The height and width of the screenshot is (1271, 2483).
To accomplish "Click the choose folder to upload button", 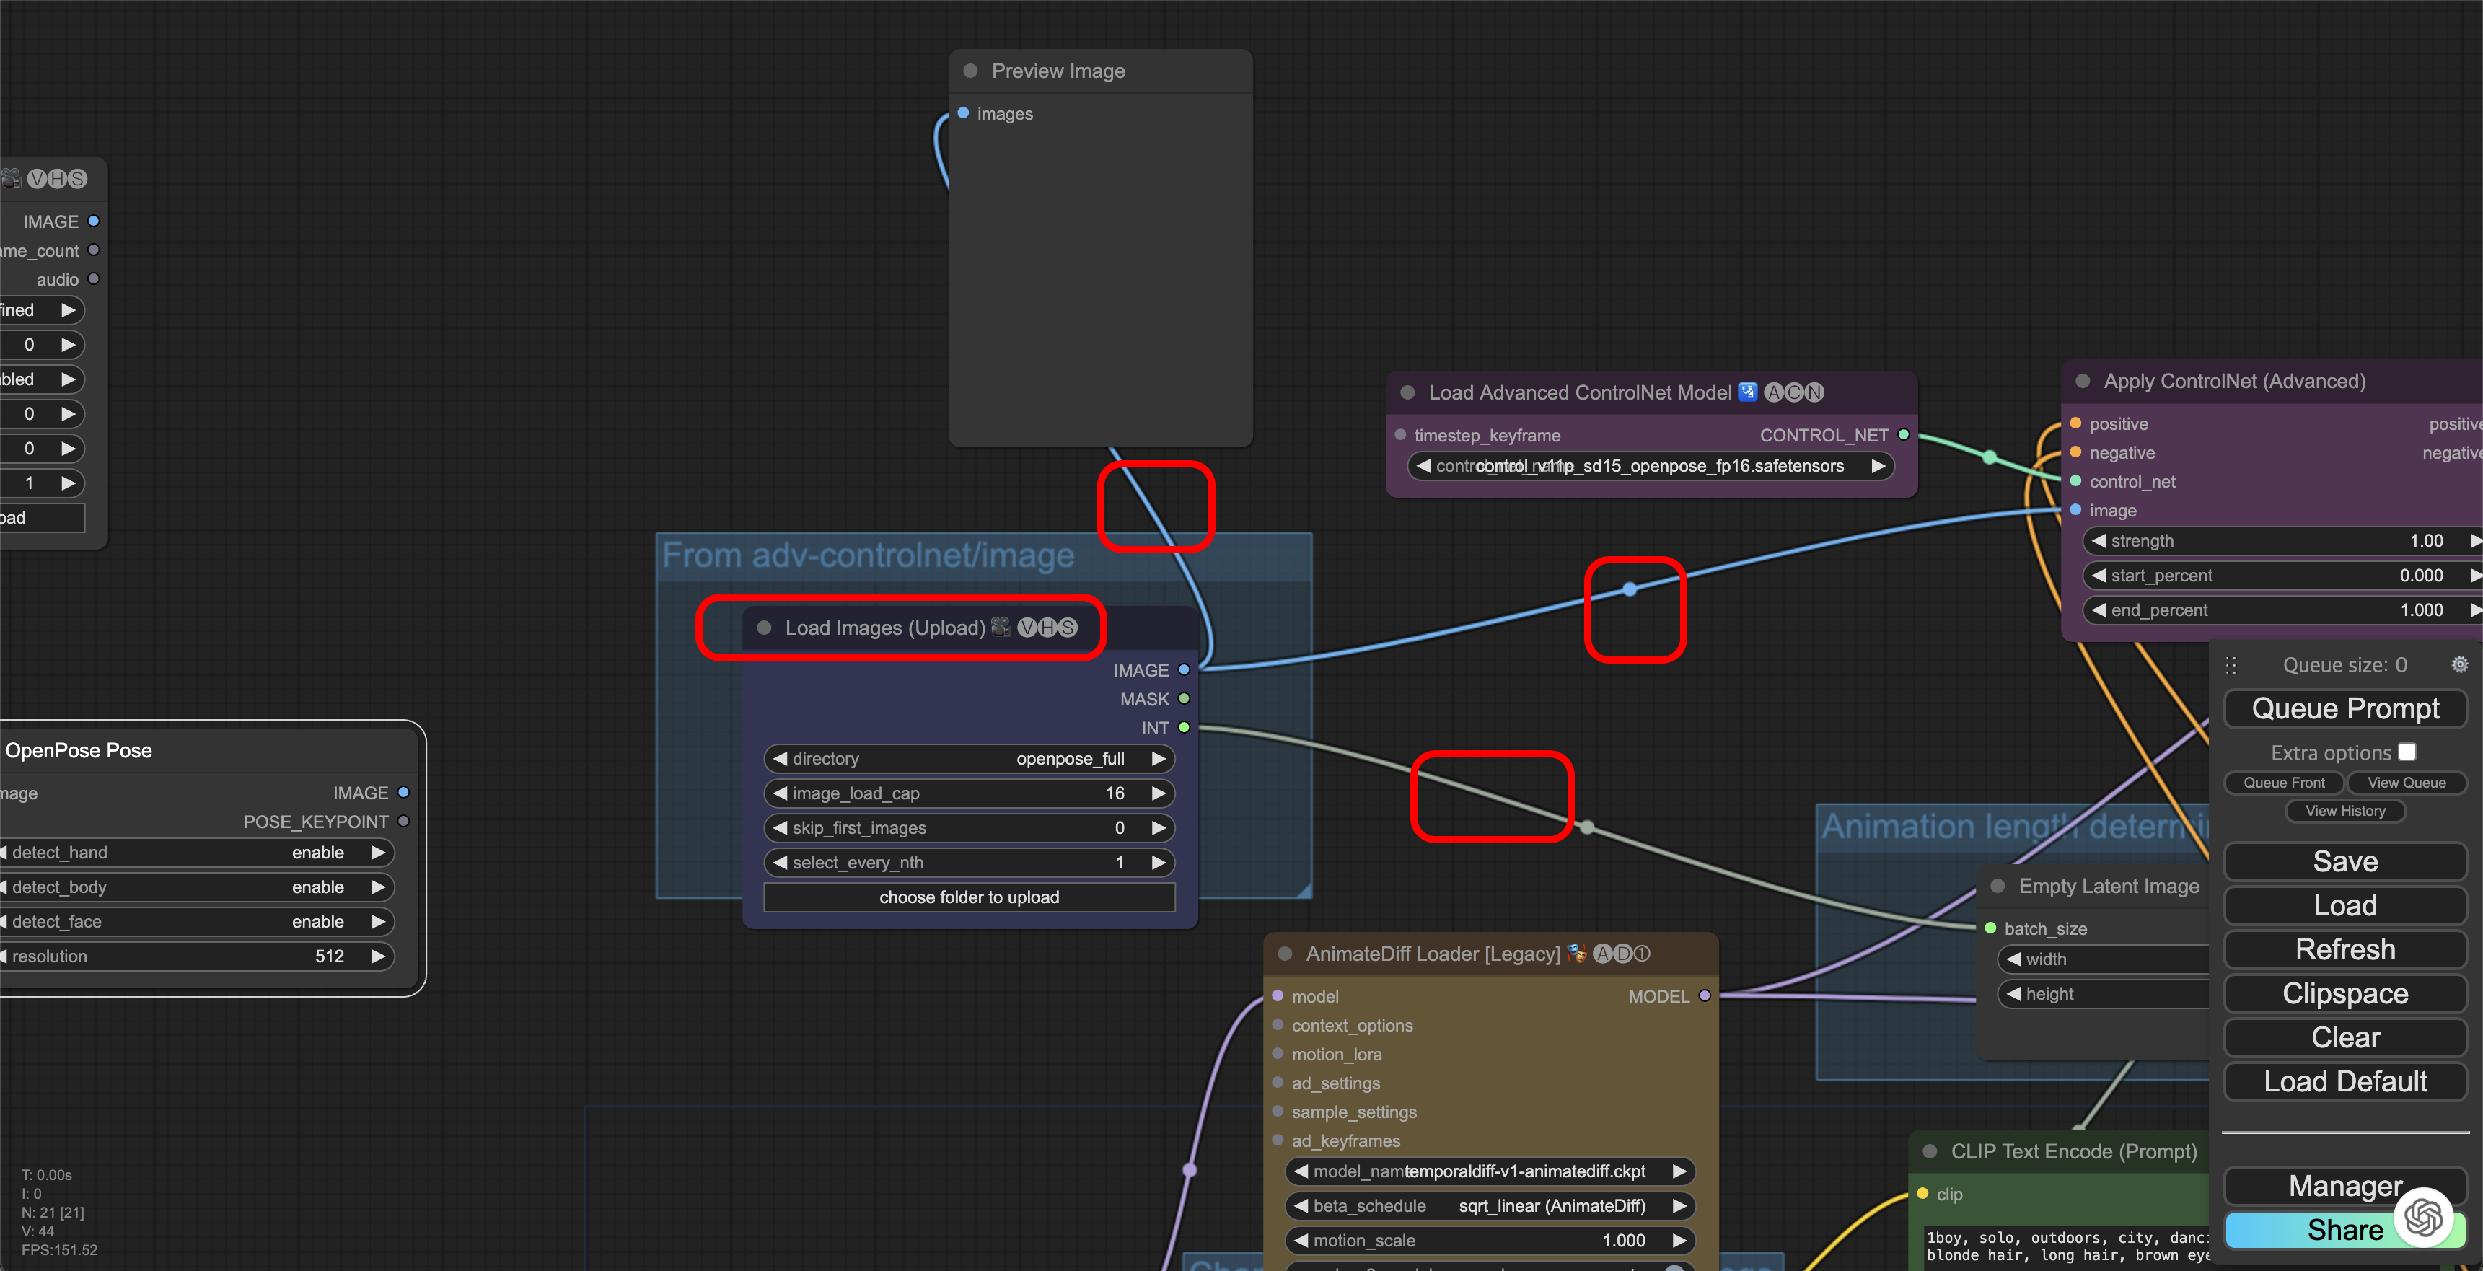I will pyautogui.click(x=969, y=897).
